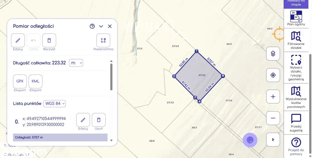Center map on my location

click(273, 75)
